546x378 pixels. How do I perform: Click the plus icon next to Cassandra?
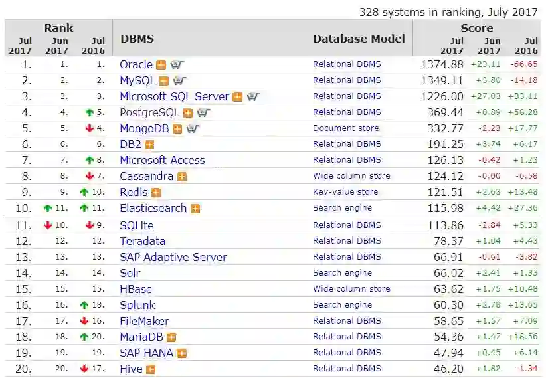coord(181,177)
